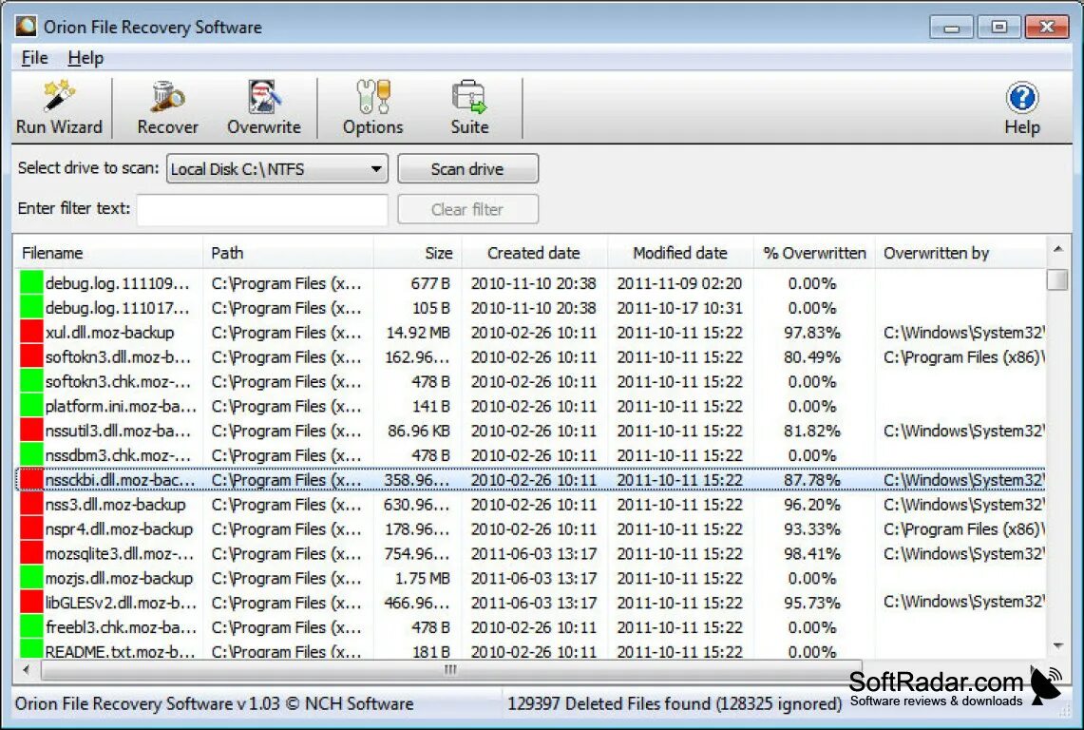The image size is (1084, 730).
Task: Select the mozsqlite3.dll.moz file name
Action: pyautogui.click(x=119, y=553)
